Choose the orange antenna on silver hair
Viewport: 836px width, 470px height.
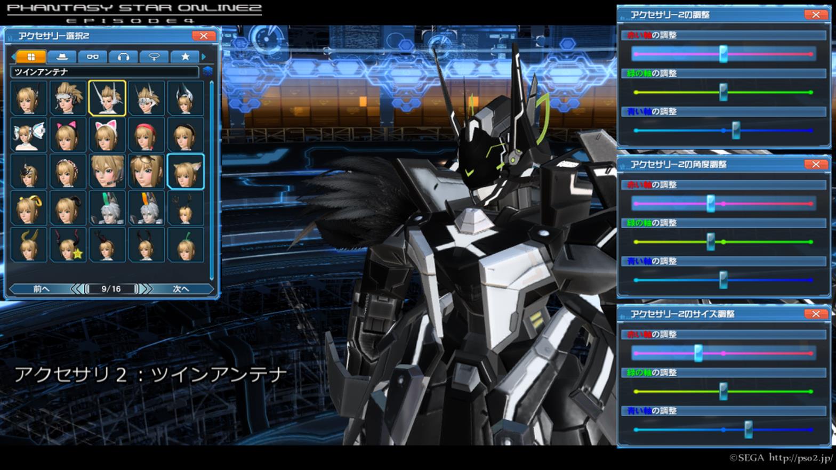pyautogui.click(x=146, y=208)
